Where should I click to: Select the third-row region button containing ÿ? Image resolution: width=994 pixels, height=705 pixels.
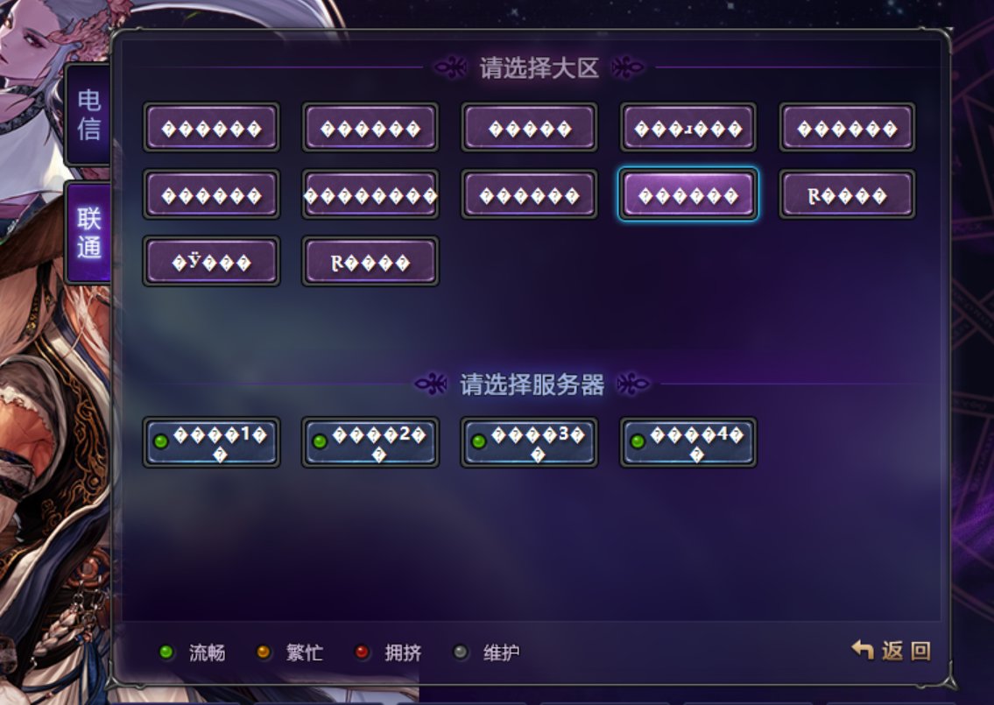coord(211,261)
